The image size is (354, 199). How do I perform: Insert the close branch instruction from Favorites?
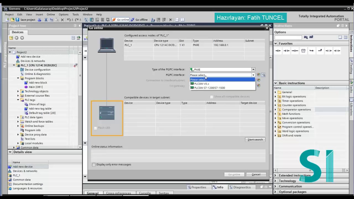pyautogui.click(x=320, y=51)
